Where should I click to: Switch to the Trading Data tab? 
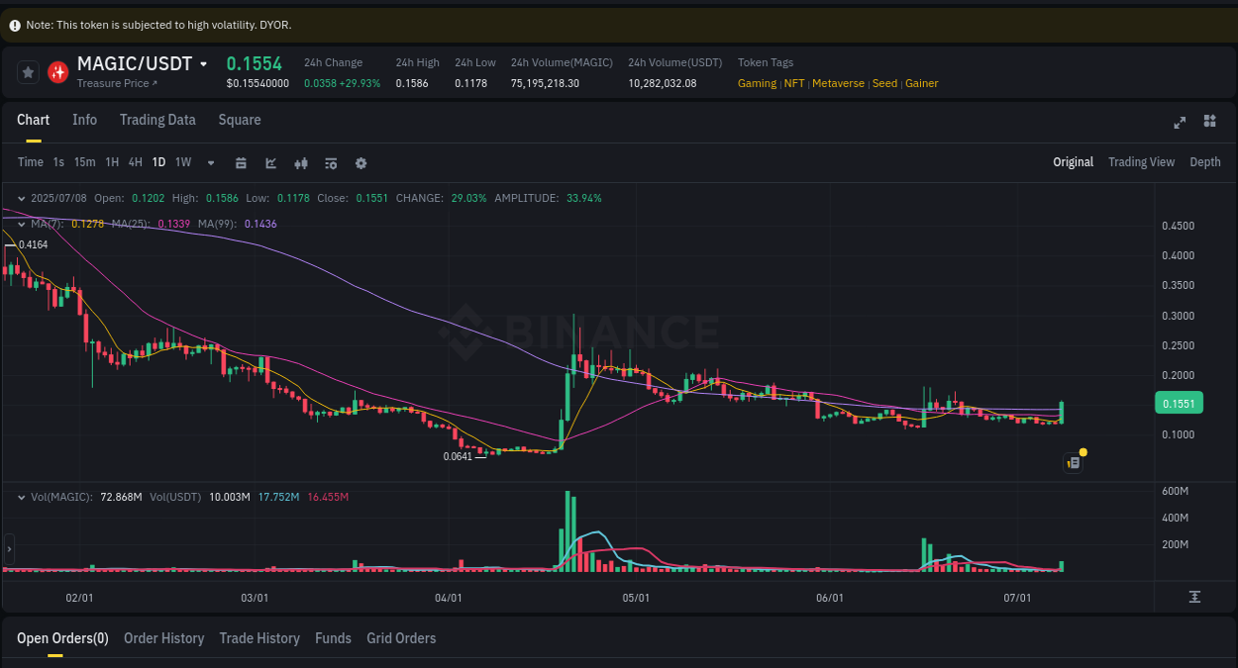(157, 120)
